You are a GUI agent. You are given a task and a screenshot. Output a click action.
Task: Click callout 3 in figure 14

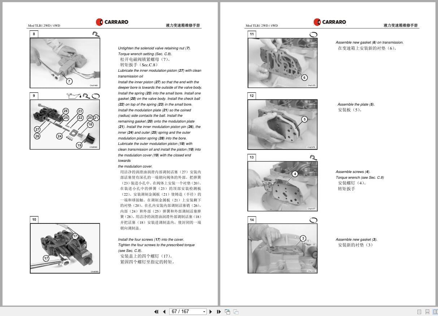point(303,238)
